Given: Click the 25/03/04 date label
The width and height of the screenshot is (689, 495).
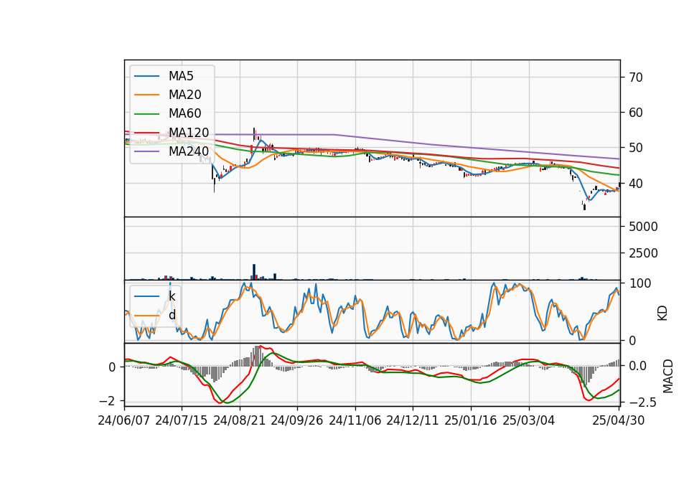Looking at the screenshot, I should pos(529,420).
